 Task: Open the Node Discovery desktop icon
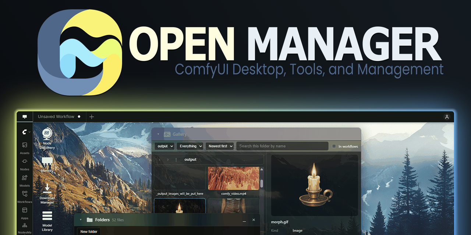(47, 138)
